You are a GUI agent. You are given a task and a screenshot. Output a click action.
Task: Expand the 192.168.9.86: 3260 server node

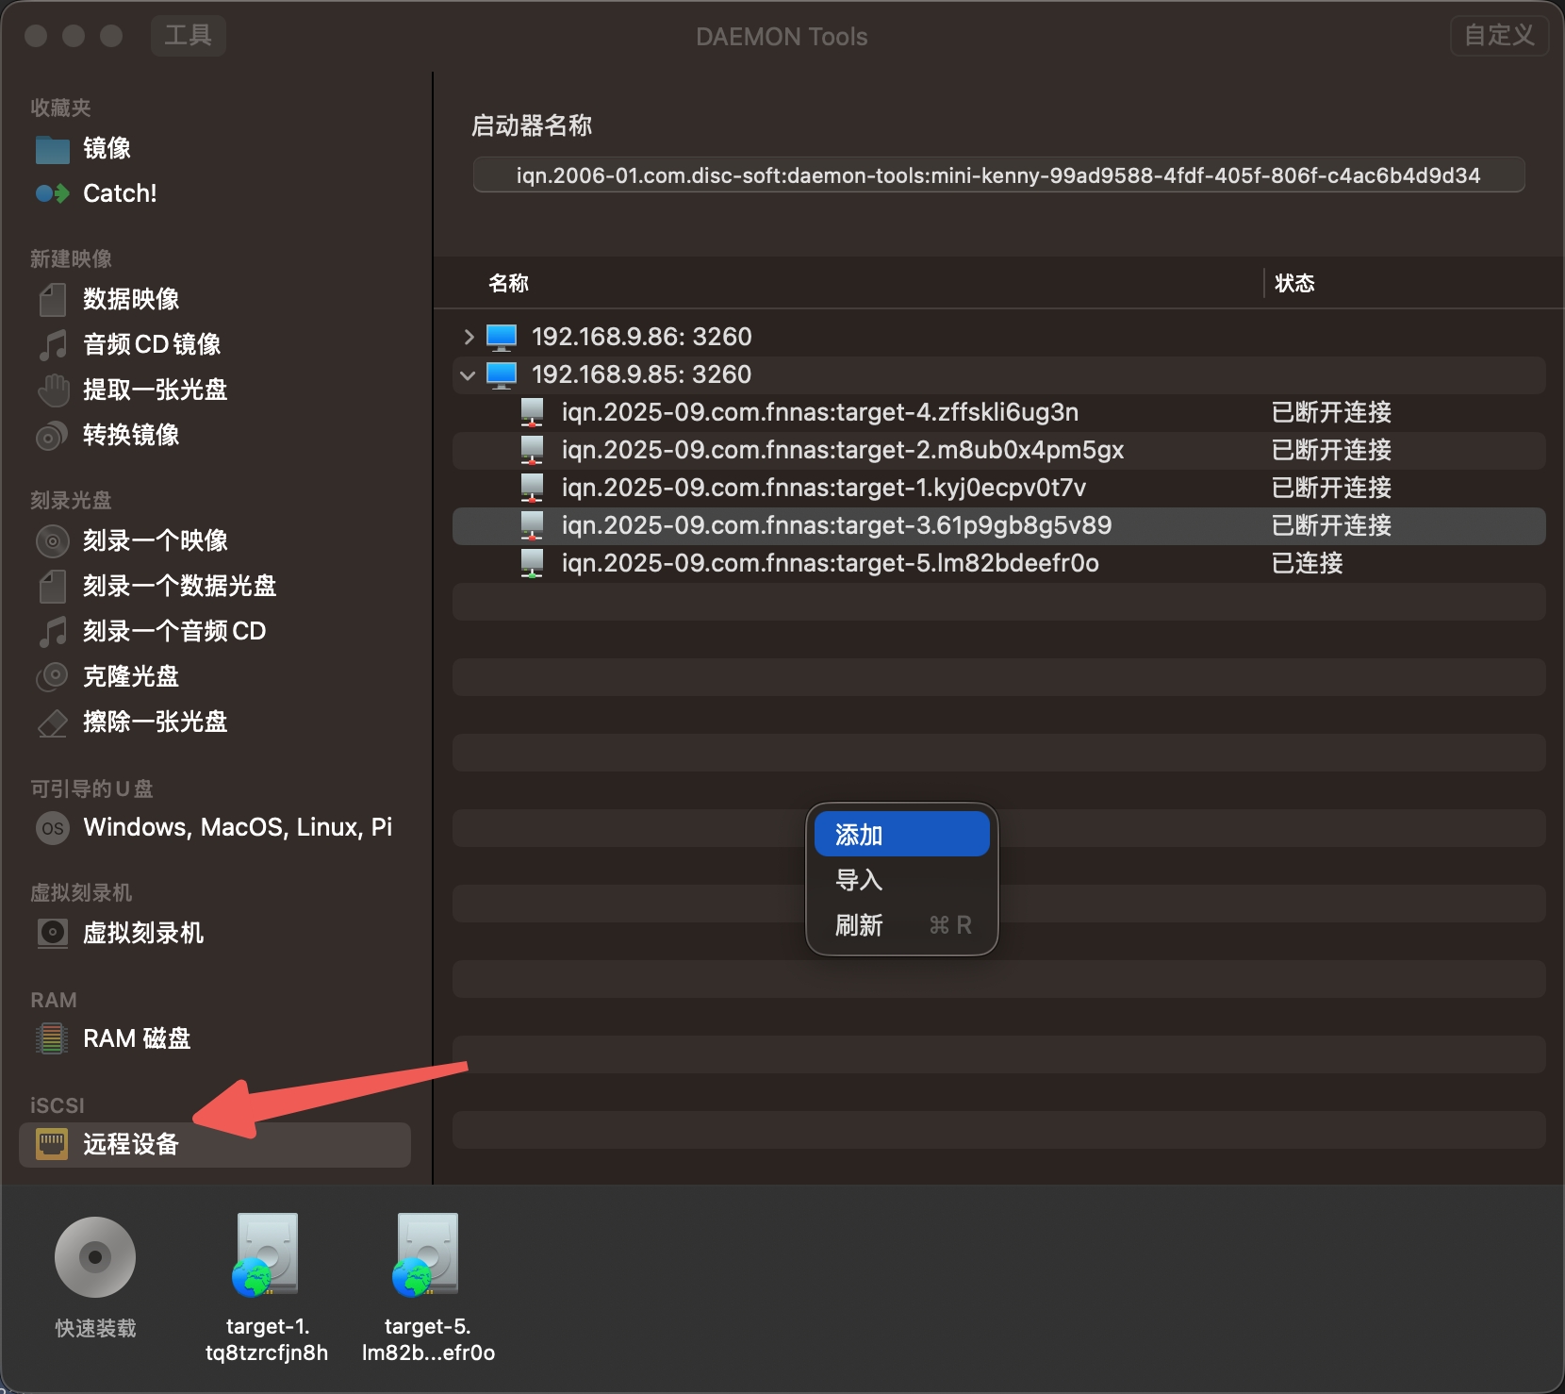pyautogui.click(x=469, y=337)
